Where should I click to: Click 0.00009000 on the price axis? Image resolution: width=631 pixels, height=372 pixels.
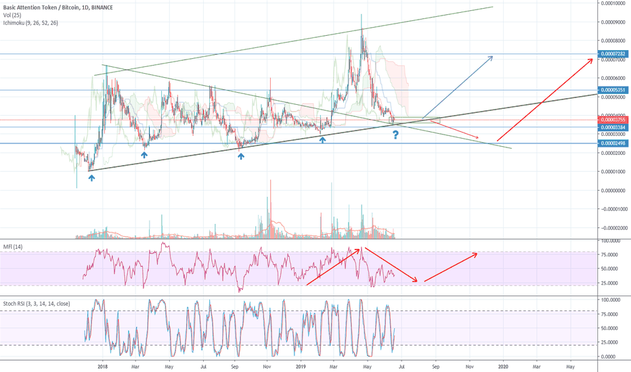613,22
